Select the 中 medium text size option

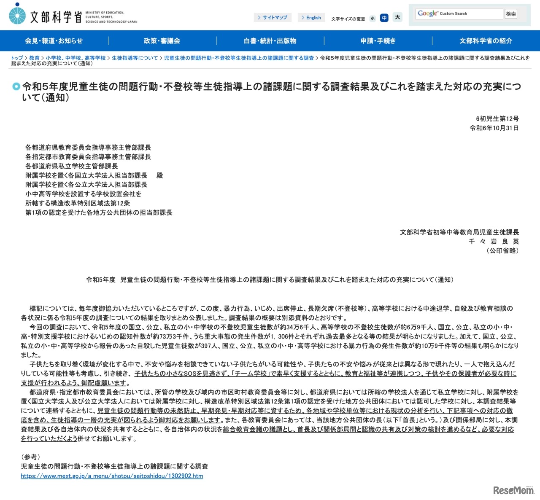coord(385,18)
